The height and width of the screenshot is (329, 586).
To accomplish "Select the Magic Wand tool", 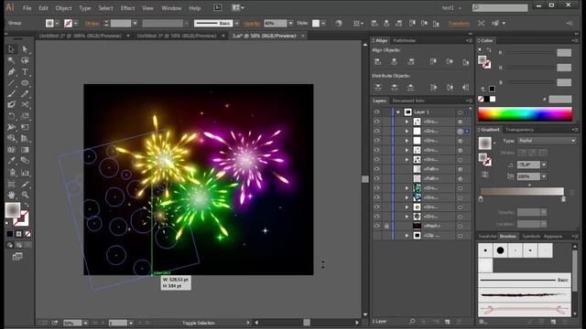I will 11,60.
